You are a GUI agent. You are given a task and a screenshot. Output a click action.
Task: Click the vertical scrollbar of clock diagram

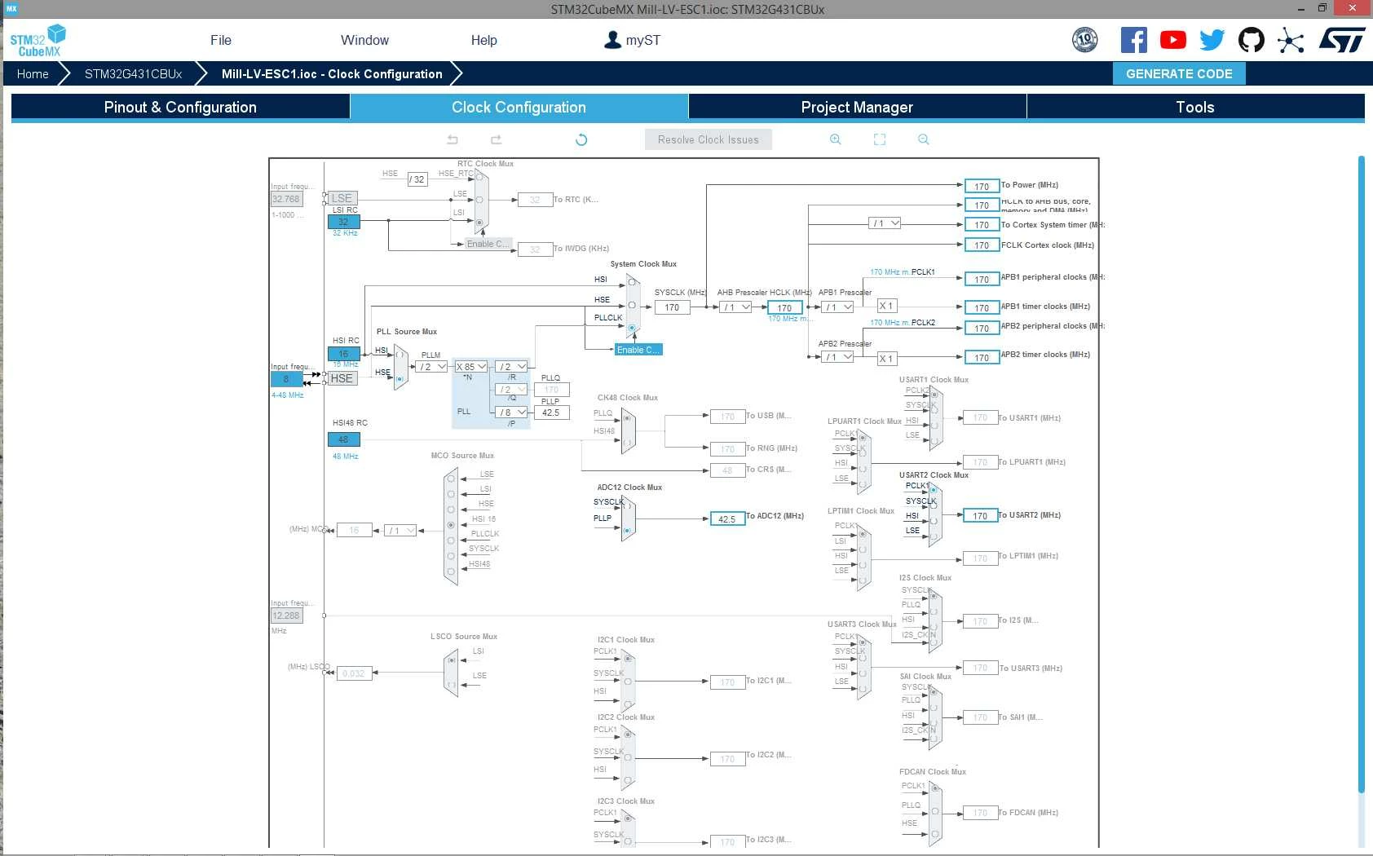1361,473
